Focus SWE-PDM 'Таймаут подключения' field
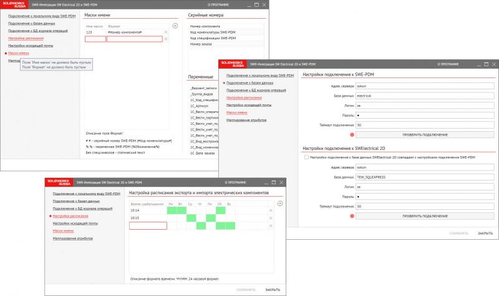The height and width of the screenshot is (296, 499). pos(425,125)
